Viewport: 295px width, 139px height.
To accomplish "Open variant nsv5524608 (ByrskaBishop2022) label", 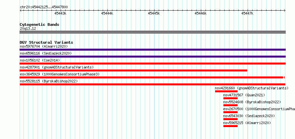I will (x=252, y=102).
